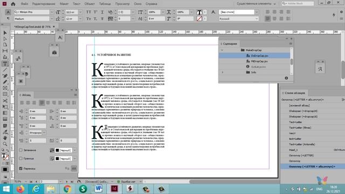Select the Pen tool
This screenshot has height=194, width=345.
click(x=5, y=75)
